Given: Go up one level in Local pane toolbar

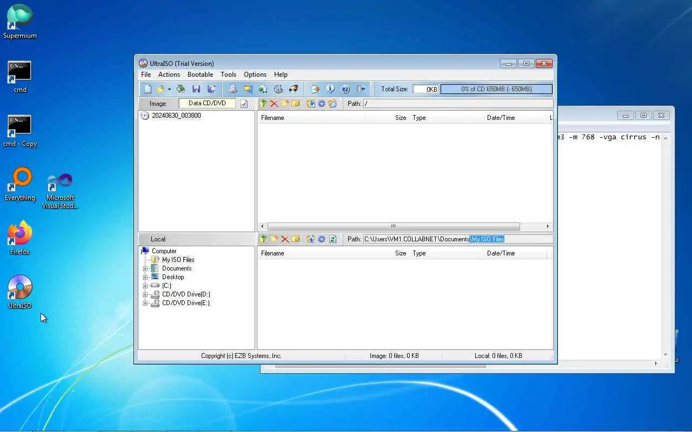Looking at the screenshot, I should point(263,239).
